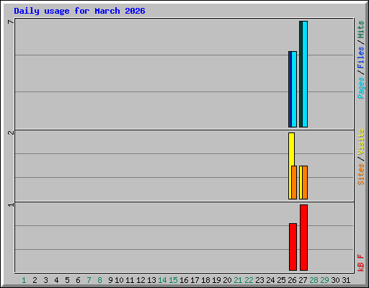Viewport: 369px width, 288px height.
Task: Click green weekend day 29 on the axis
Action: tap(324, 280)
